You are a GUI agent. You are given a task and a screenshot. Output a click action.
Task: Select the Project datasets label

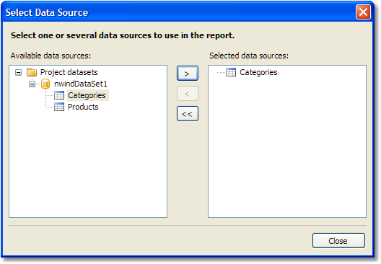click(69, 72)
